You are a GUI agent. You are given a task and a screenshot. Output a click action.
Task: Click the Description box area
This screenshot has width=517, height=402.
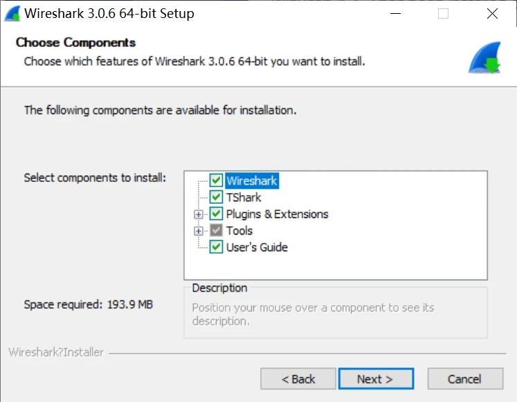pyautogui.click(x=335, y=314)
